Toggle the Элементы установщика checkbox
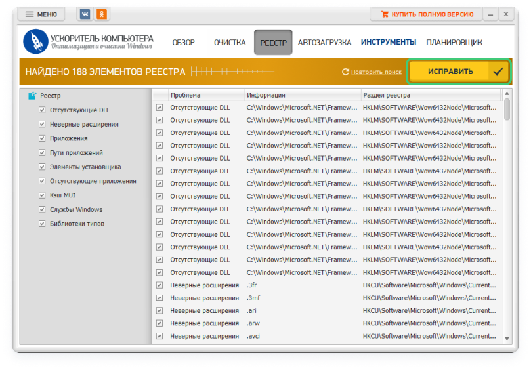This screenshot has height=370, width=531. point(42,167)
